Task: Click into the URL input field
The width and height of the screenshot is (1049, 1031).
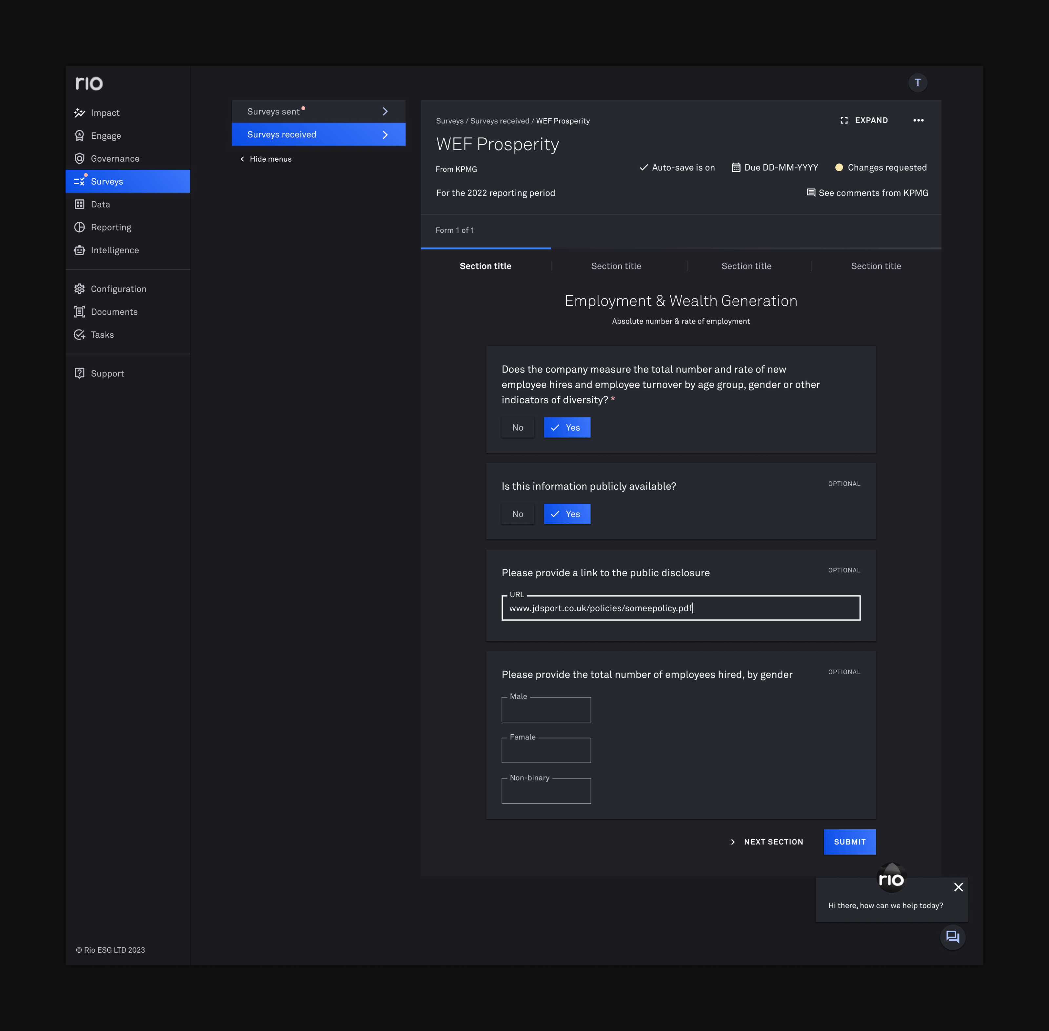Action: 681,608
